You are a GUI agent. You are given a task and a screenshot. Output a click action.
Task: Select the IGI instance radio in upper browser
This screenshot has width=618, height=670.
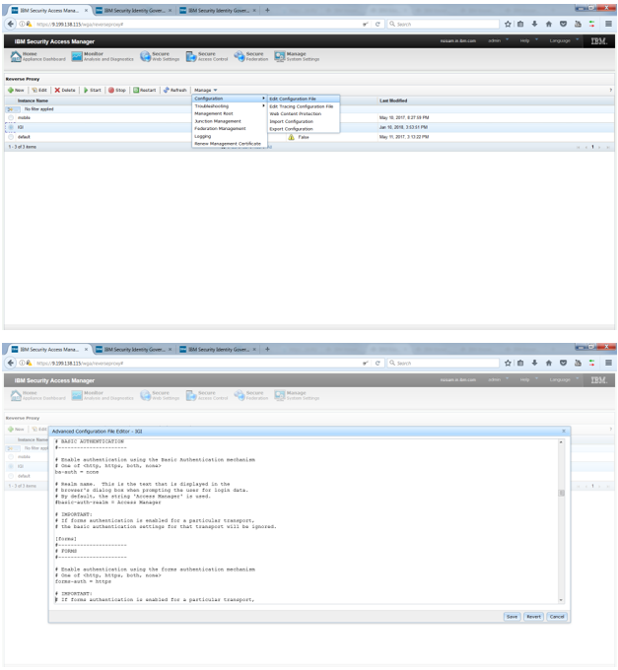11,127
